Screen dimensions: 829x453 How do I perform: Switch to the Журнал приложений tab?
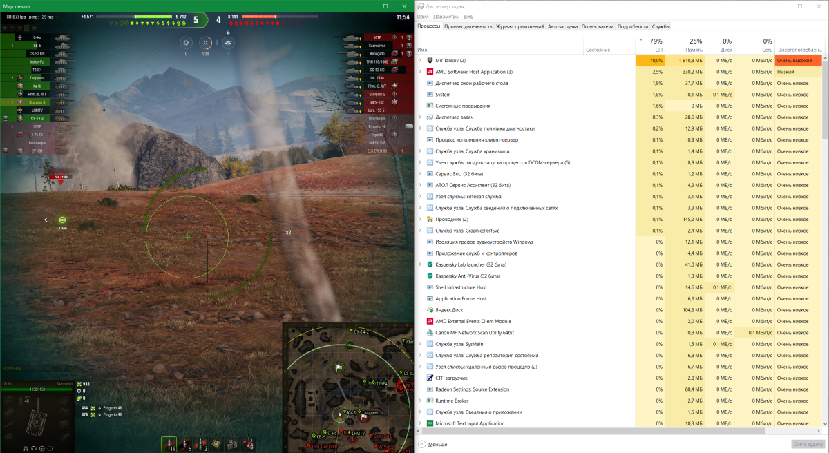[520, 26]
